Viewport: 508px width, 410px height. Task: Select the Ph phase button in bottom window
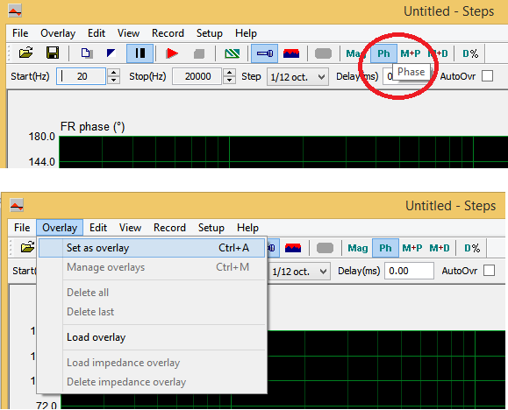tap(385, 248)
